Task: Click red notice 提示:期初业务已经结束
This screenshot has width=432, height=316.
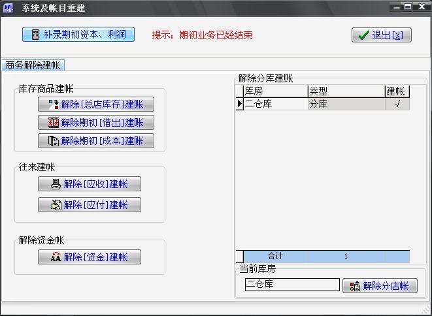Action: [202, 35]
